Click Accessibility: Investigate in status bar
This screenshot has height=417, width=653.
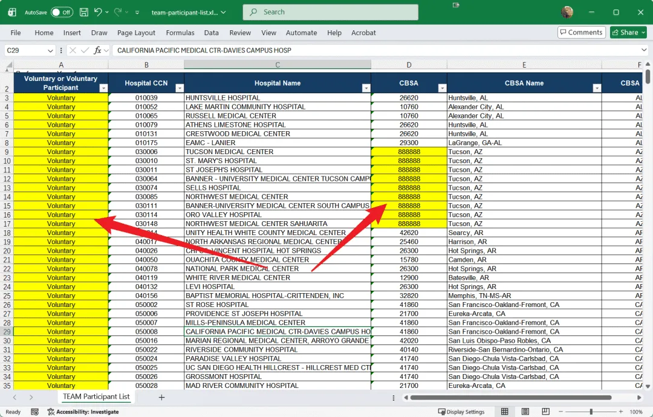(83, 412)
